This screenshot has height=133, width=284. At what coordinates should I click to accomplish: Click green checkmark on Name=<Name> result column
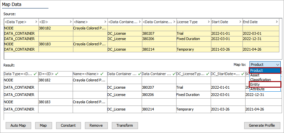click(x=102, y=74)
